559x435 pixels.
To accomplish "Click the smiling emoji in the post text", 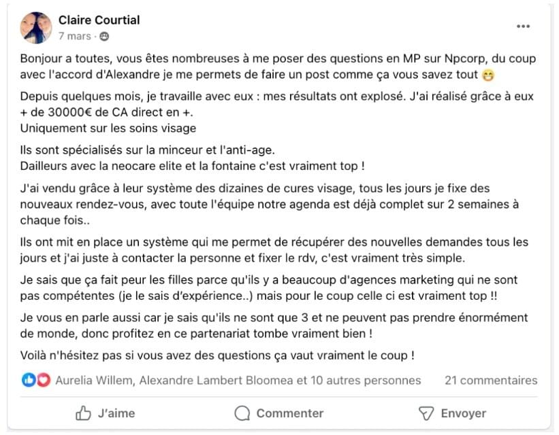I will (x=488, y=74).
